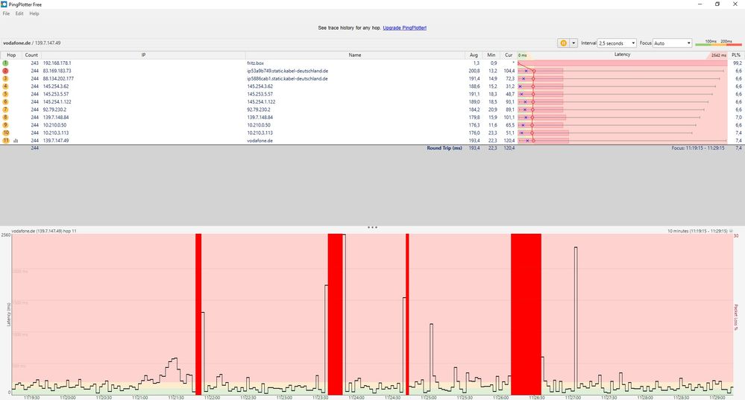Click the vodafone.de / 139.7.147.49 target label

[x=32, y=42]
